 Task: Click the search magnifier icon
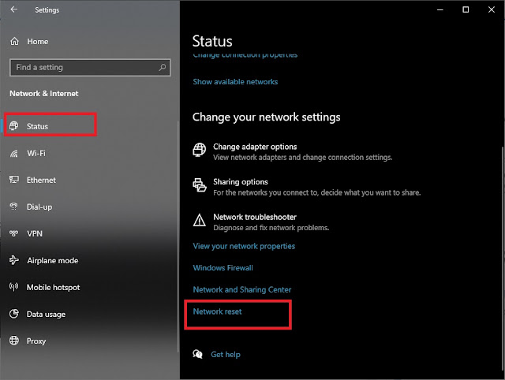163,67
